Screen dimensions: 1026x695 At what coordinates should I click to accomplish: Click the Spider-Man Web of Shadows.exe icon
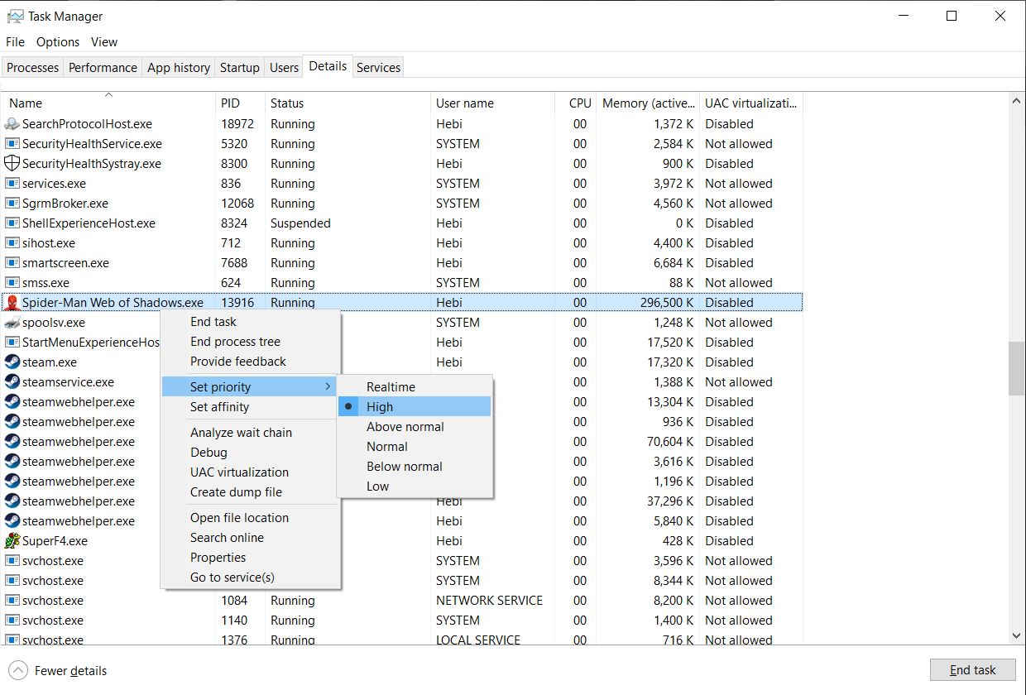[x=12, y=303]
